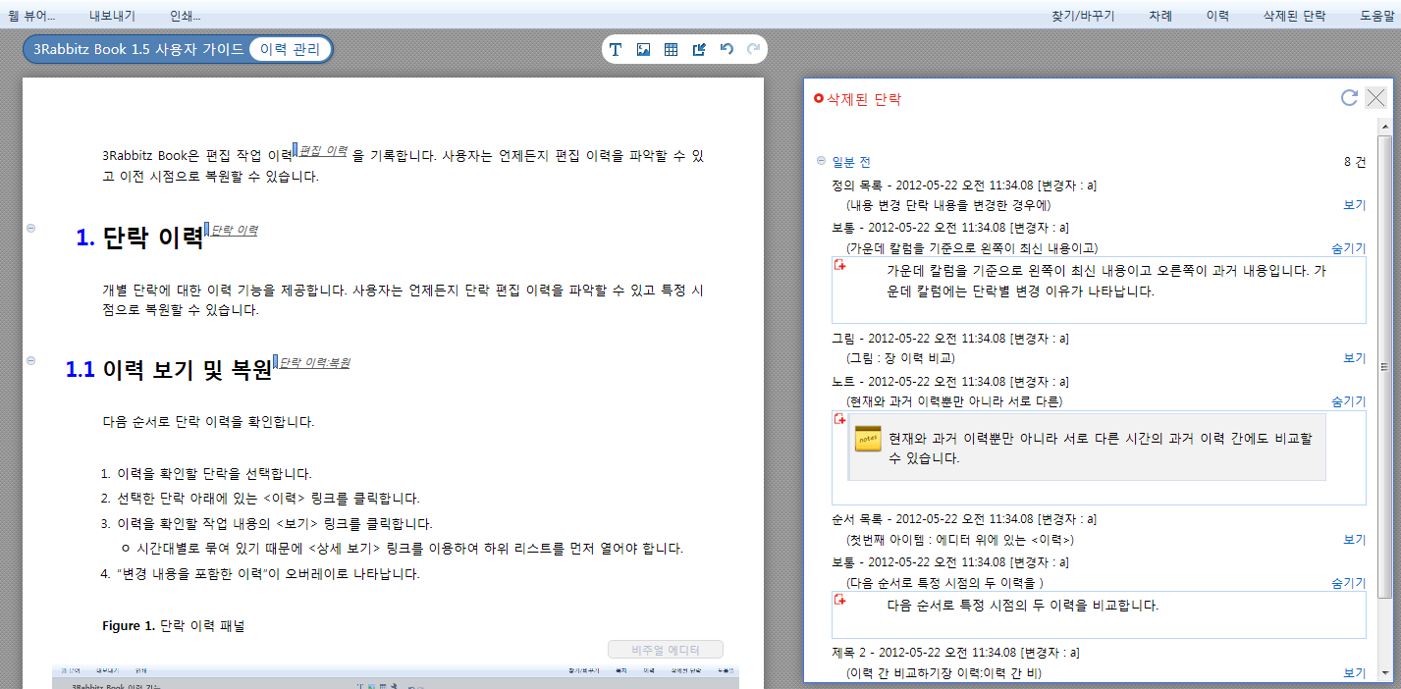
Task: Collapse the '일분 전' history group
Action: tap(821, 162)
